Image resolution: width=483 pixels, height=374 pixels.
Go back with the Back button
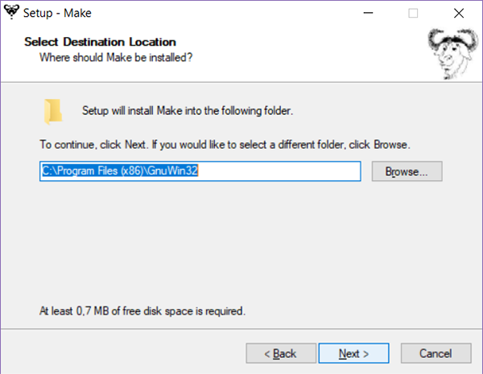click(x=281, y=353)
